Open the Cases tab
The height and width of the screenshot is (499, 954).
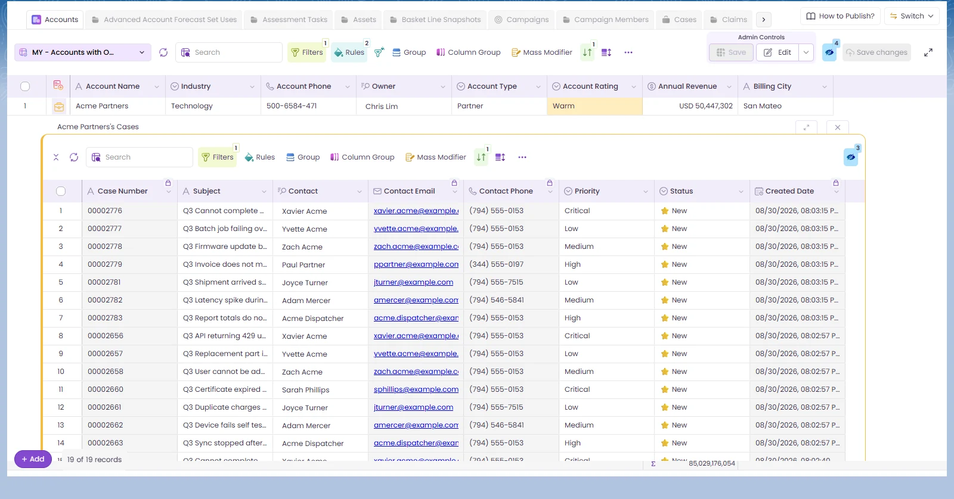[679, 20]
